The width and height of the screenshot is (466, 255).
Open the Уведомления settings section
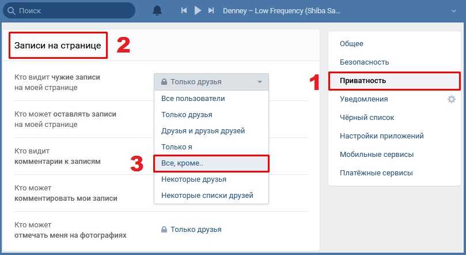[x=364, y=99]
